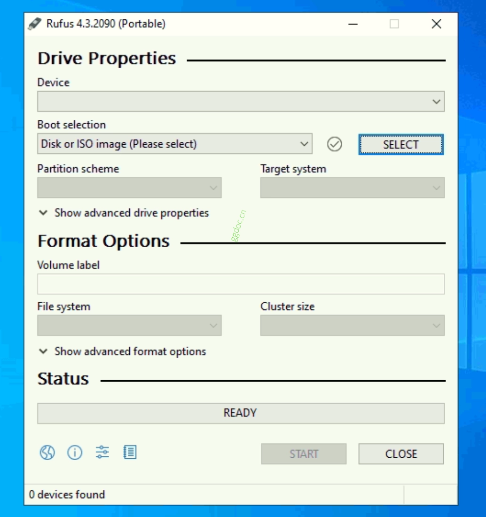Click the checksum checkmark icon
Screen dimensions: 486x517
click(x=334, y=144)
